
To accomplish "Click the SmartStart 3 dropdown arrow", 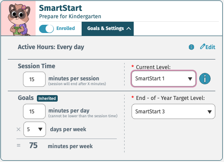I will pos(210,112).
